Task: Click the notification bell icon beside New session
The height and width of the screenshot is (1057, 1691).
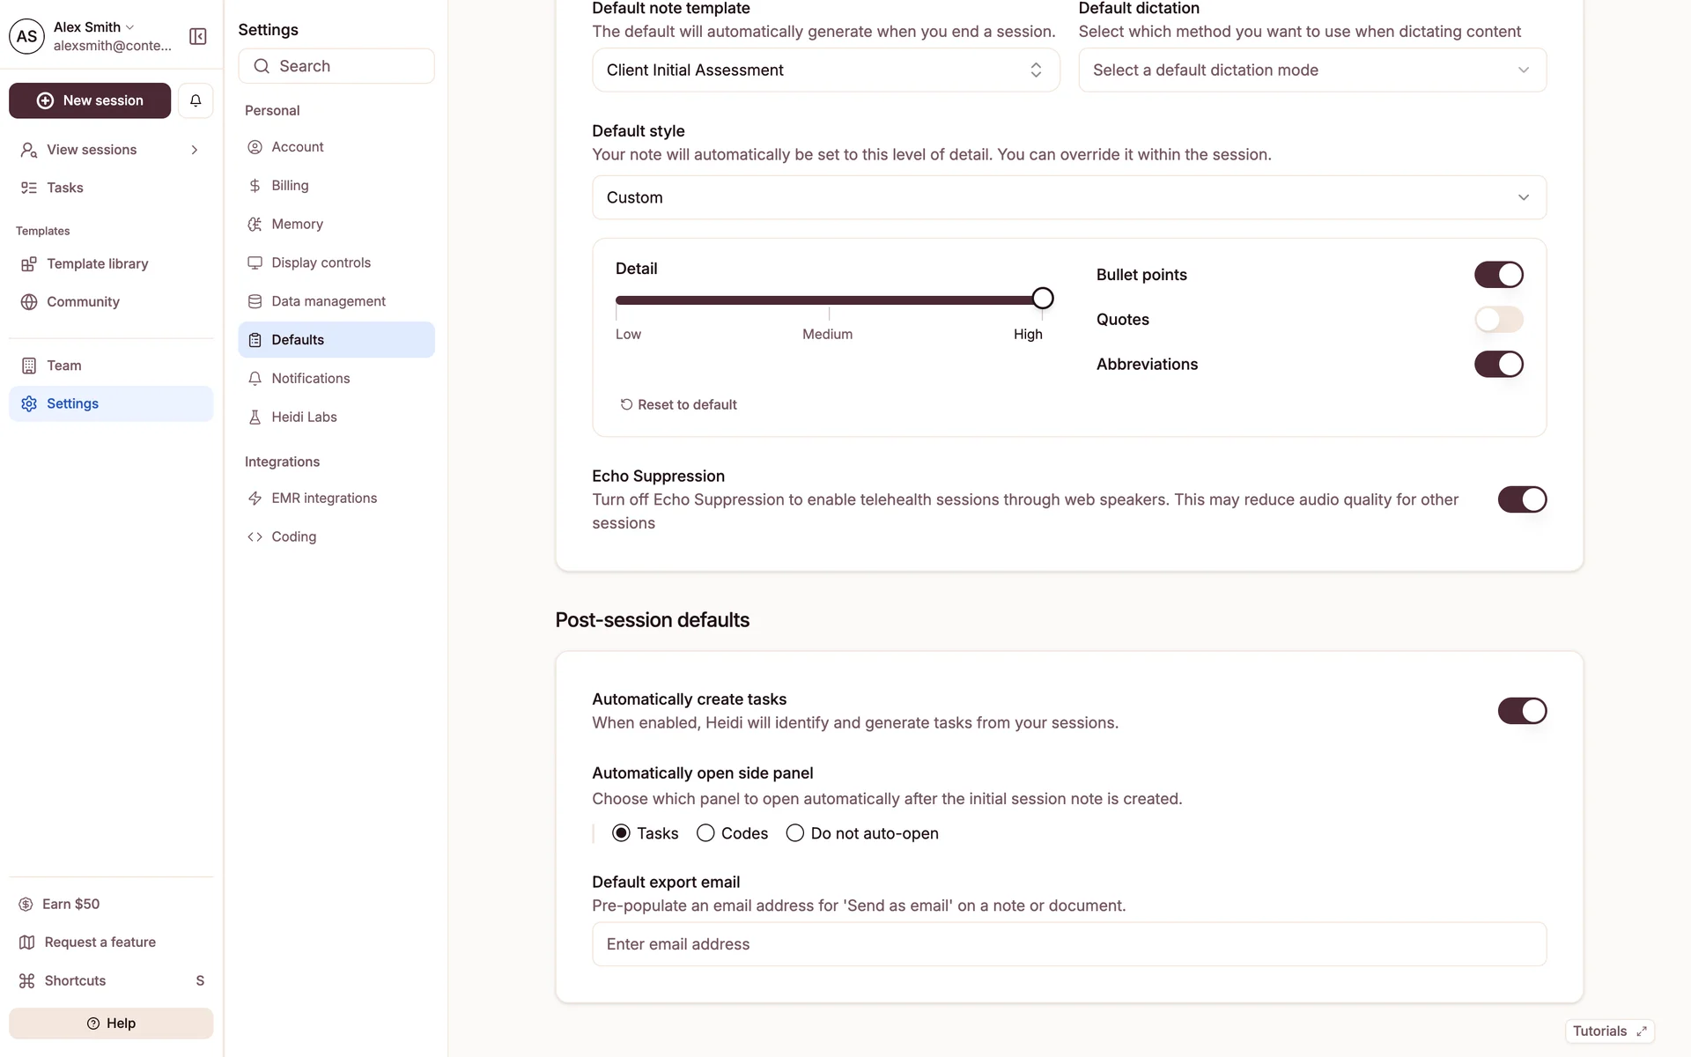Action: tap(196, 100)
